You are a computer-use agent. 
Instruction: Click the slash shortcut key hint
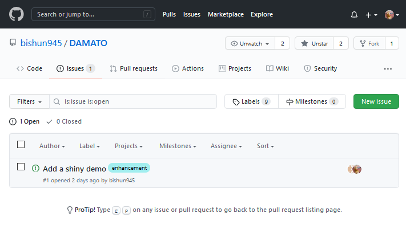pyautogui.click(x=147, y=14)
